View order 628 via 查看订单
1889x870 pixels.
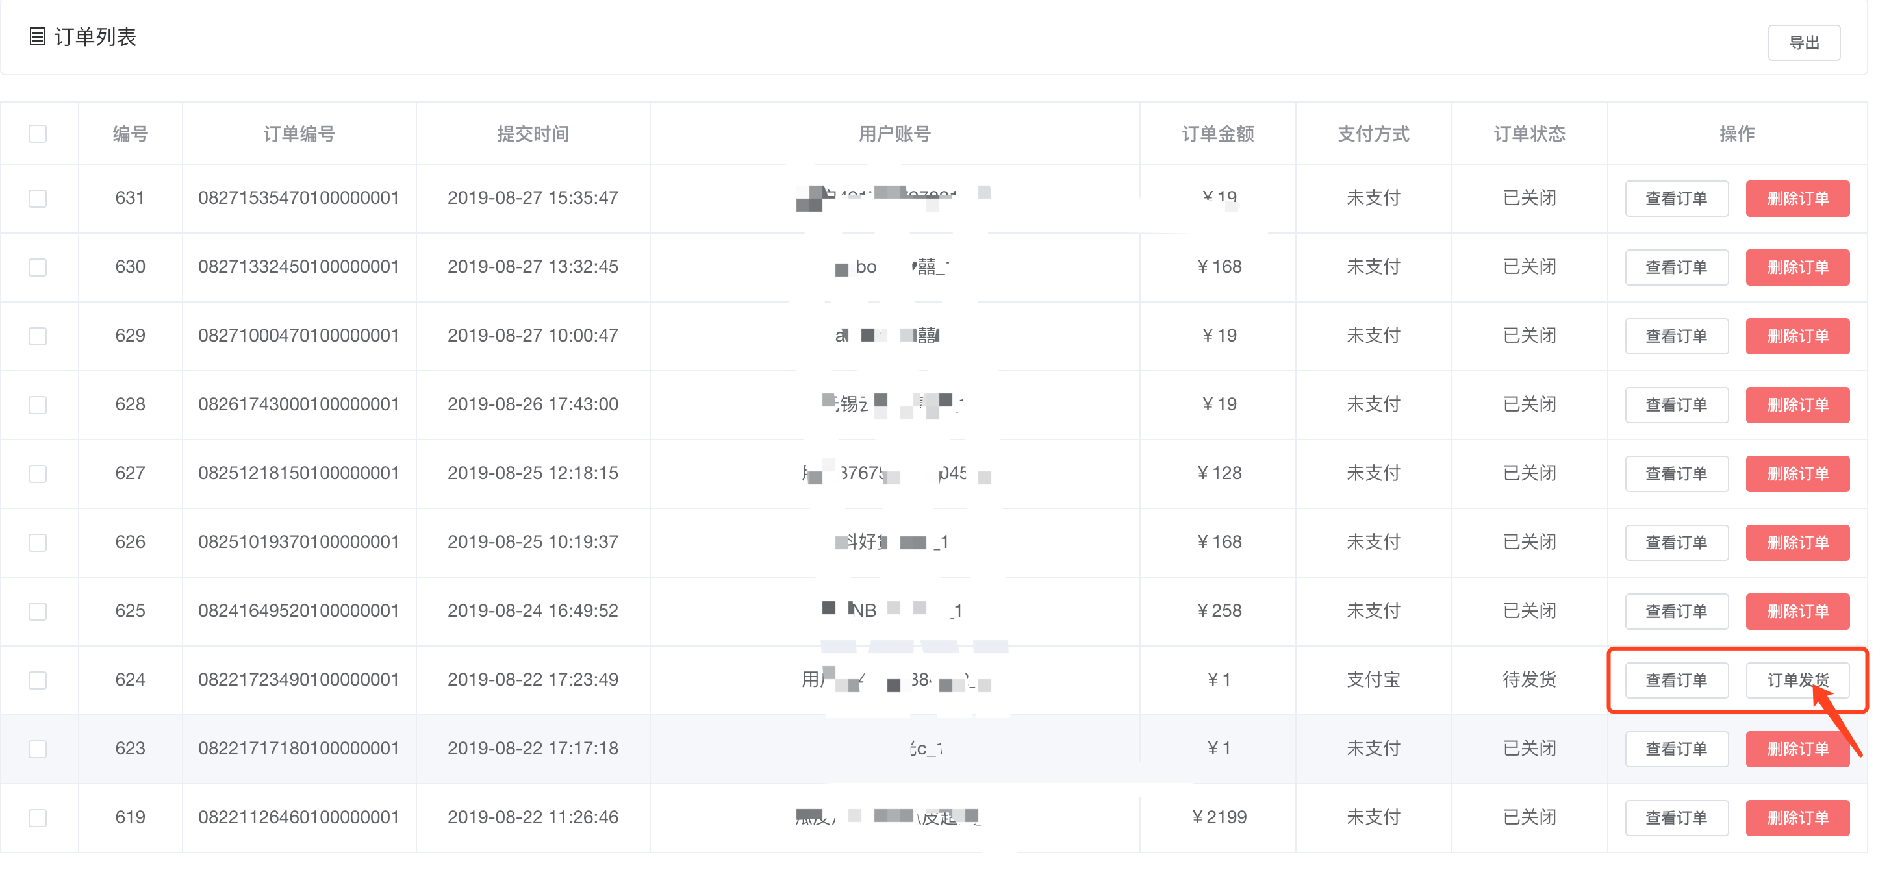click(1677, 404)
